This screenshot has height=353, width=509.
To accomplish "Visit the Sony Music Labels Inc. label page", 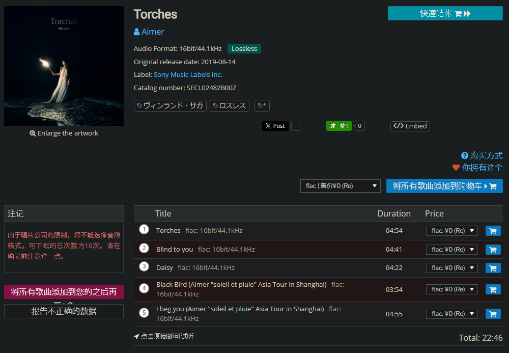I will point(188,74).
